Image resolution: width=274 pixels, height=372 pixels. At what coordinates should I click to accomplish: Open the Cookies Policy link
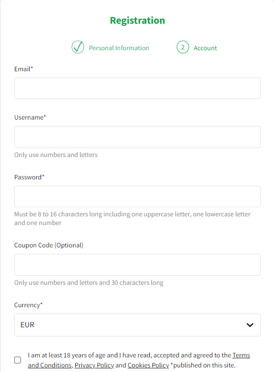pyautogui.click(x=148, y=365)
